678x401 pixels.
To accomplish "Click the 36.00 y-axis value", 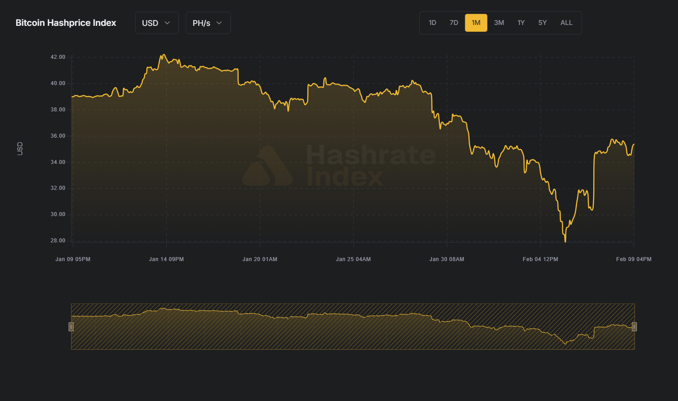I will tap(58, 136).
